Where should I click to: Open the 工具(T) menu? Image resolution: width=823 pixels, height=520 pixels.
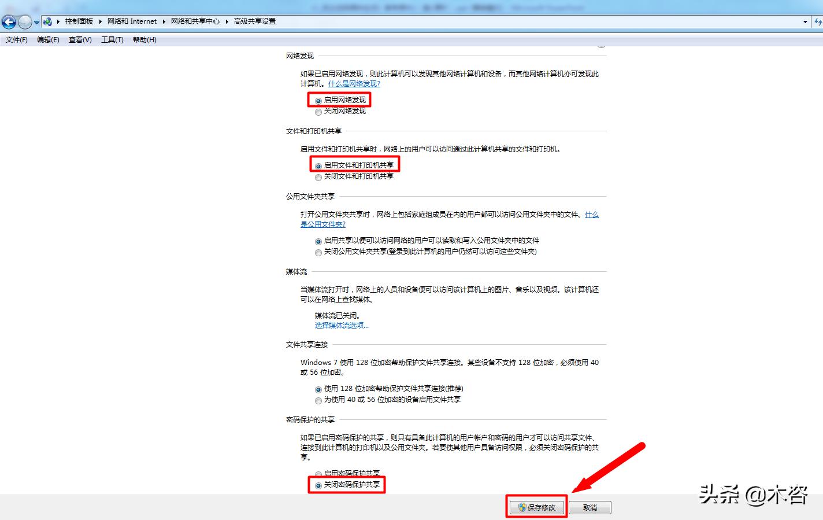pyautogui.click(x=112, y=39)
